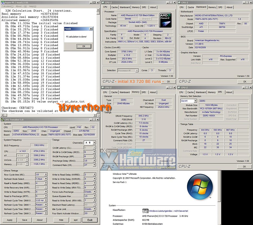Open Command Rate (CR) 2T dropdown
The height and width of the screenshot is (225, 253).
pos(94,165)
